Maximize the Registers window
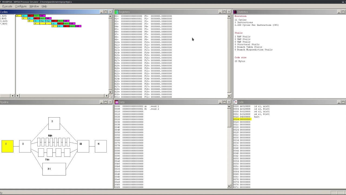 pyautogui.click(x=224, y=12)
